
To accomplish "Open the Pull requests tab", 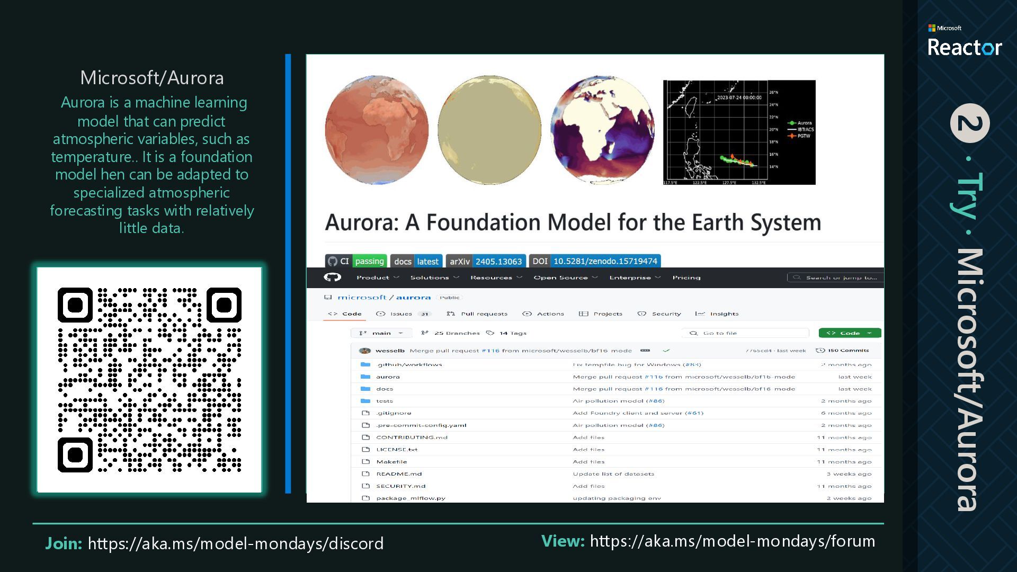I will point(477,314).
